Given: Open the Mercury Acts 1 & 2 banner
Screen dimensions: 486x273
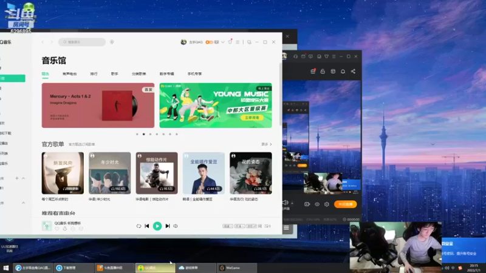Looking at the screenshot, I should 98,105.
